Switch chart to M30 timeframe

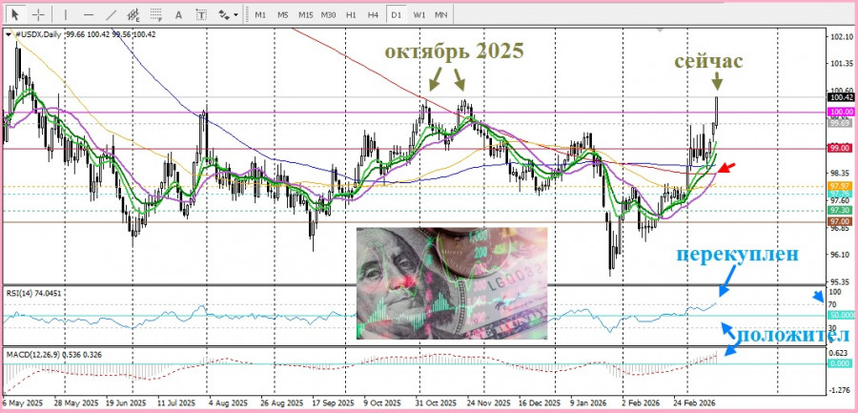[x=328, y=15]
